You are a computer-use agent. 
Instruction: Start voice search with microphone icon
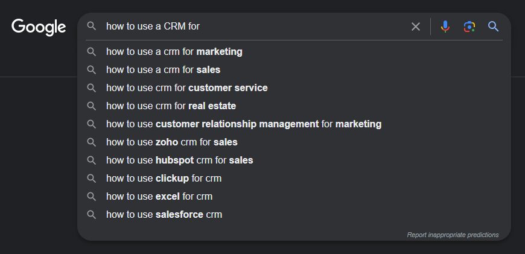445,27
